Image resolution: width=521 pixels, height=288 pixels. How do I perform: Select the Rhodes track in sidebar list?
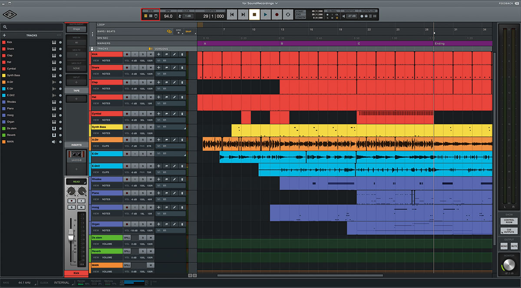[x=31, y=102]
